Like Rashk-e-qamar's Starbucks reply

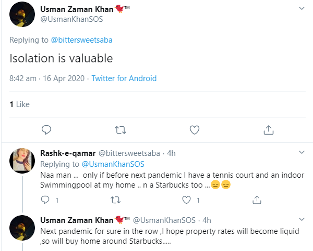[185, 200]
